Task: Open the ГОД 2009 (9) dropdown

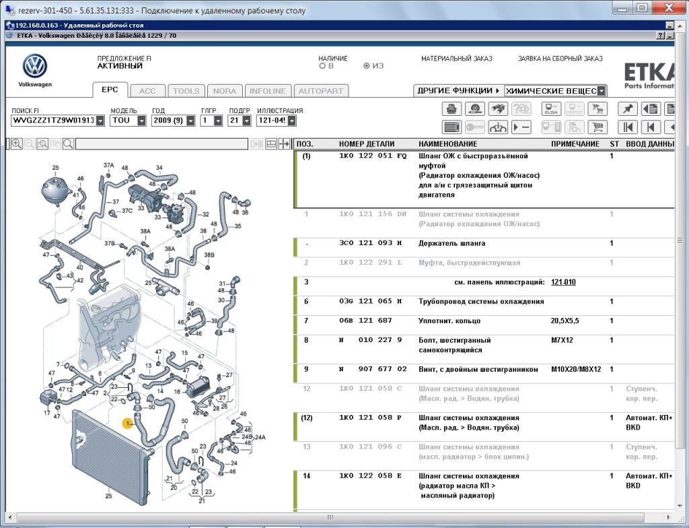Action: pos(190,121)
